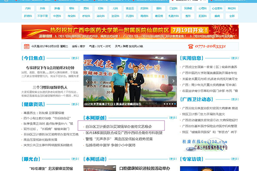Open article 弘扬传统中医学 争做小小中医师
The height and width of the screenshot is (171, 257).
pos(111,145)
